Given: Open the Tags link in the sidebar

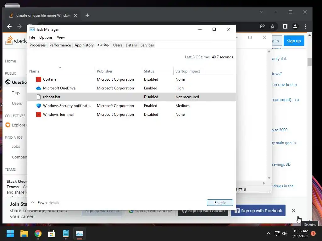Looking at the screenshot, I should (16, 93).
